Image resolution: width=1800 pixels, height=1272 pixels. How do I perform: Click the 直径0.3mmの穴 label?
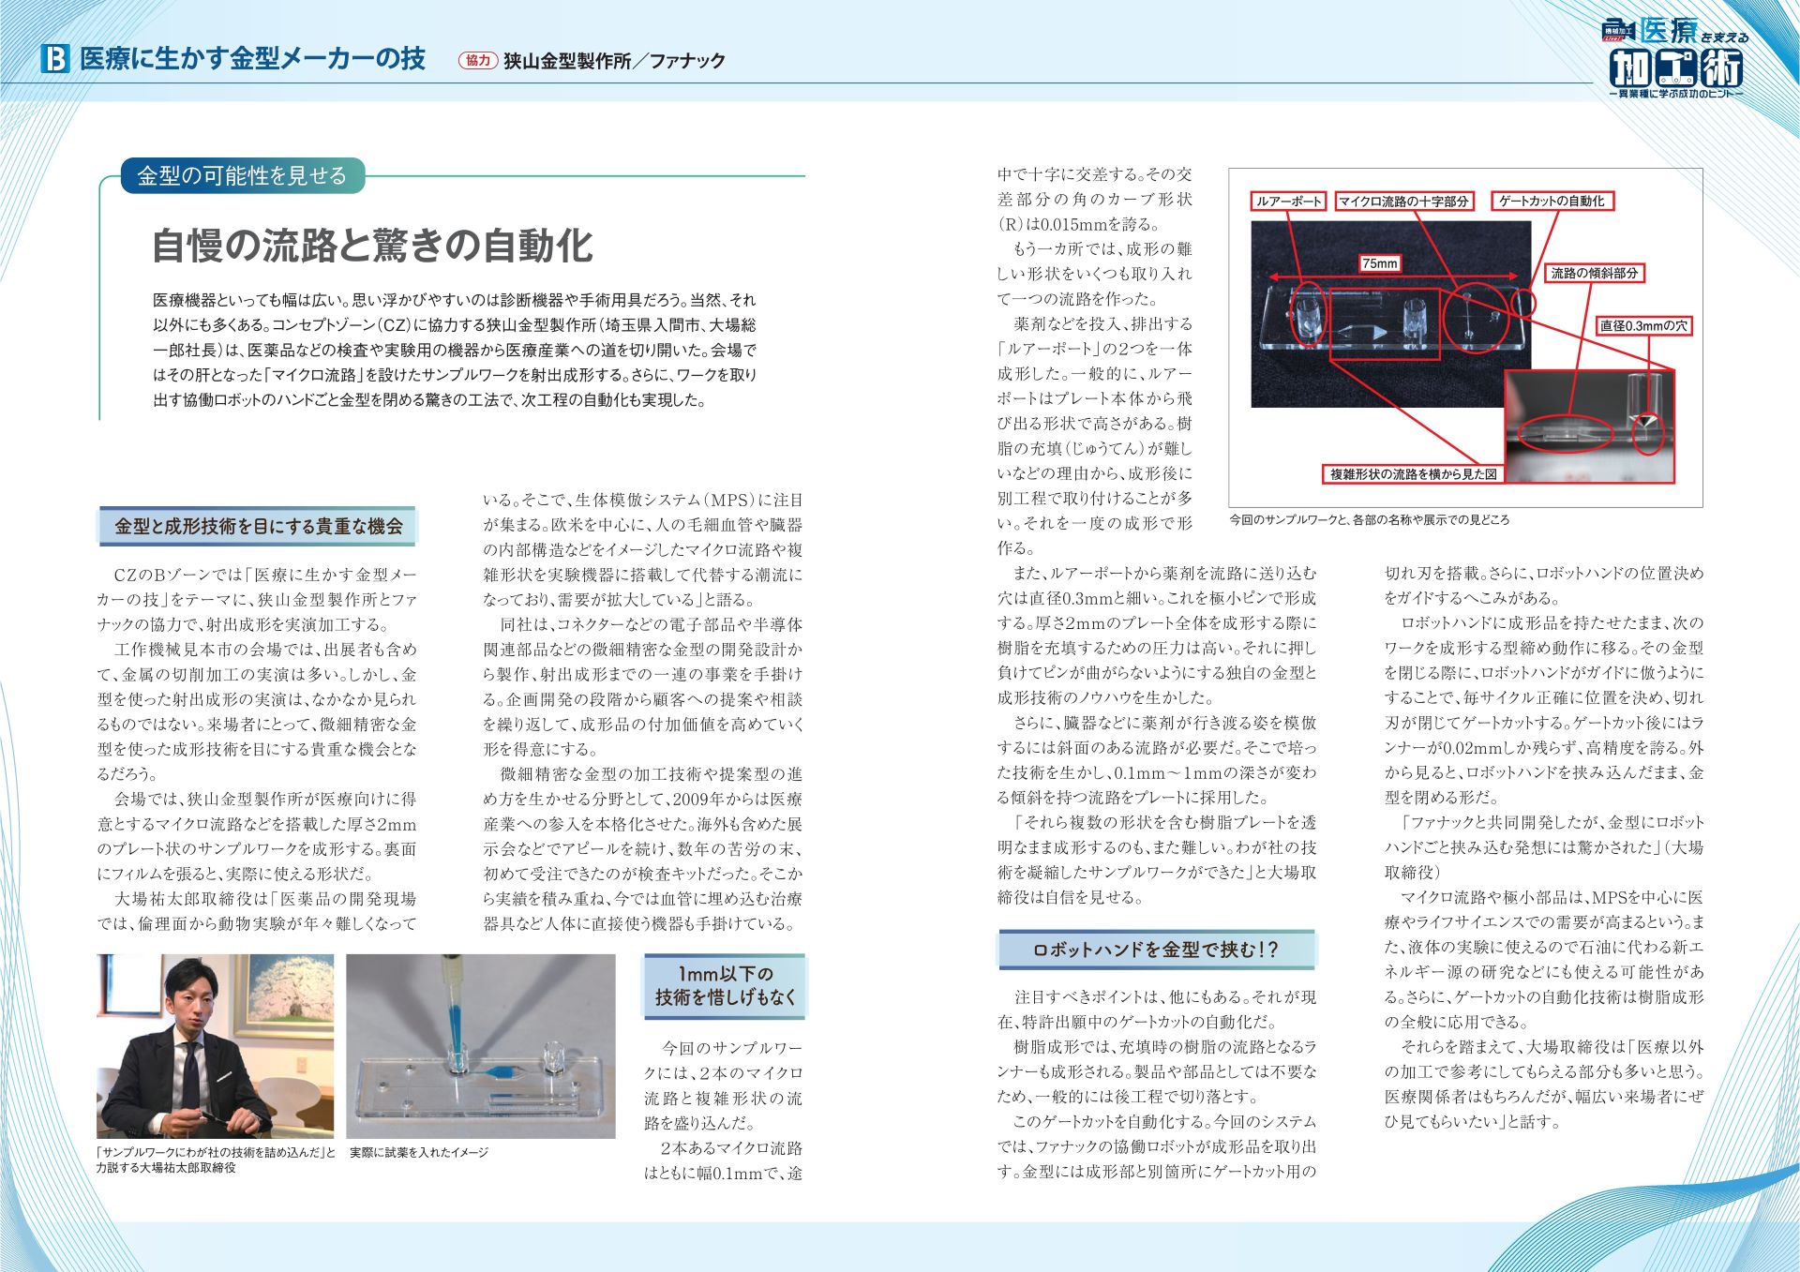click(1643, 326)
